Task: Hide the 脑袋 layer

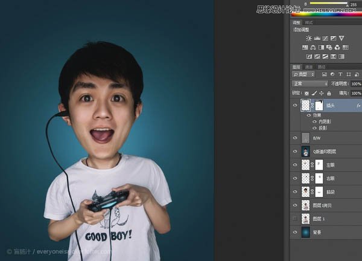Action: point(295,192)
